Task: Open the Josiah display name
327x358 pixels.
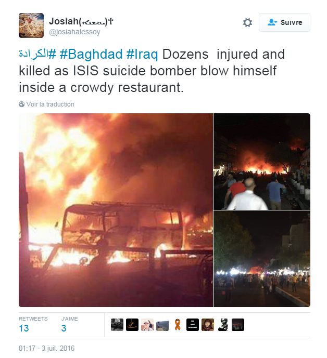Action: coord(81,21)
